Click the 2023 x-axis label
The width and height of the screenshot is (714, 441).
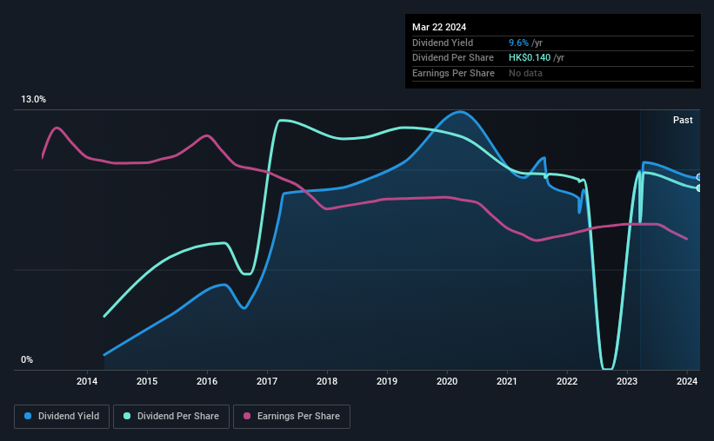tap(627, 381)
